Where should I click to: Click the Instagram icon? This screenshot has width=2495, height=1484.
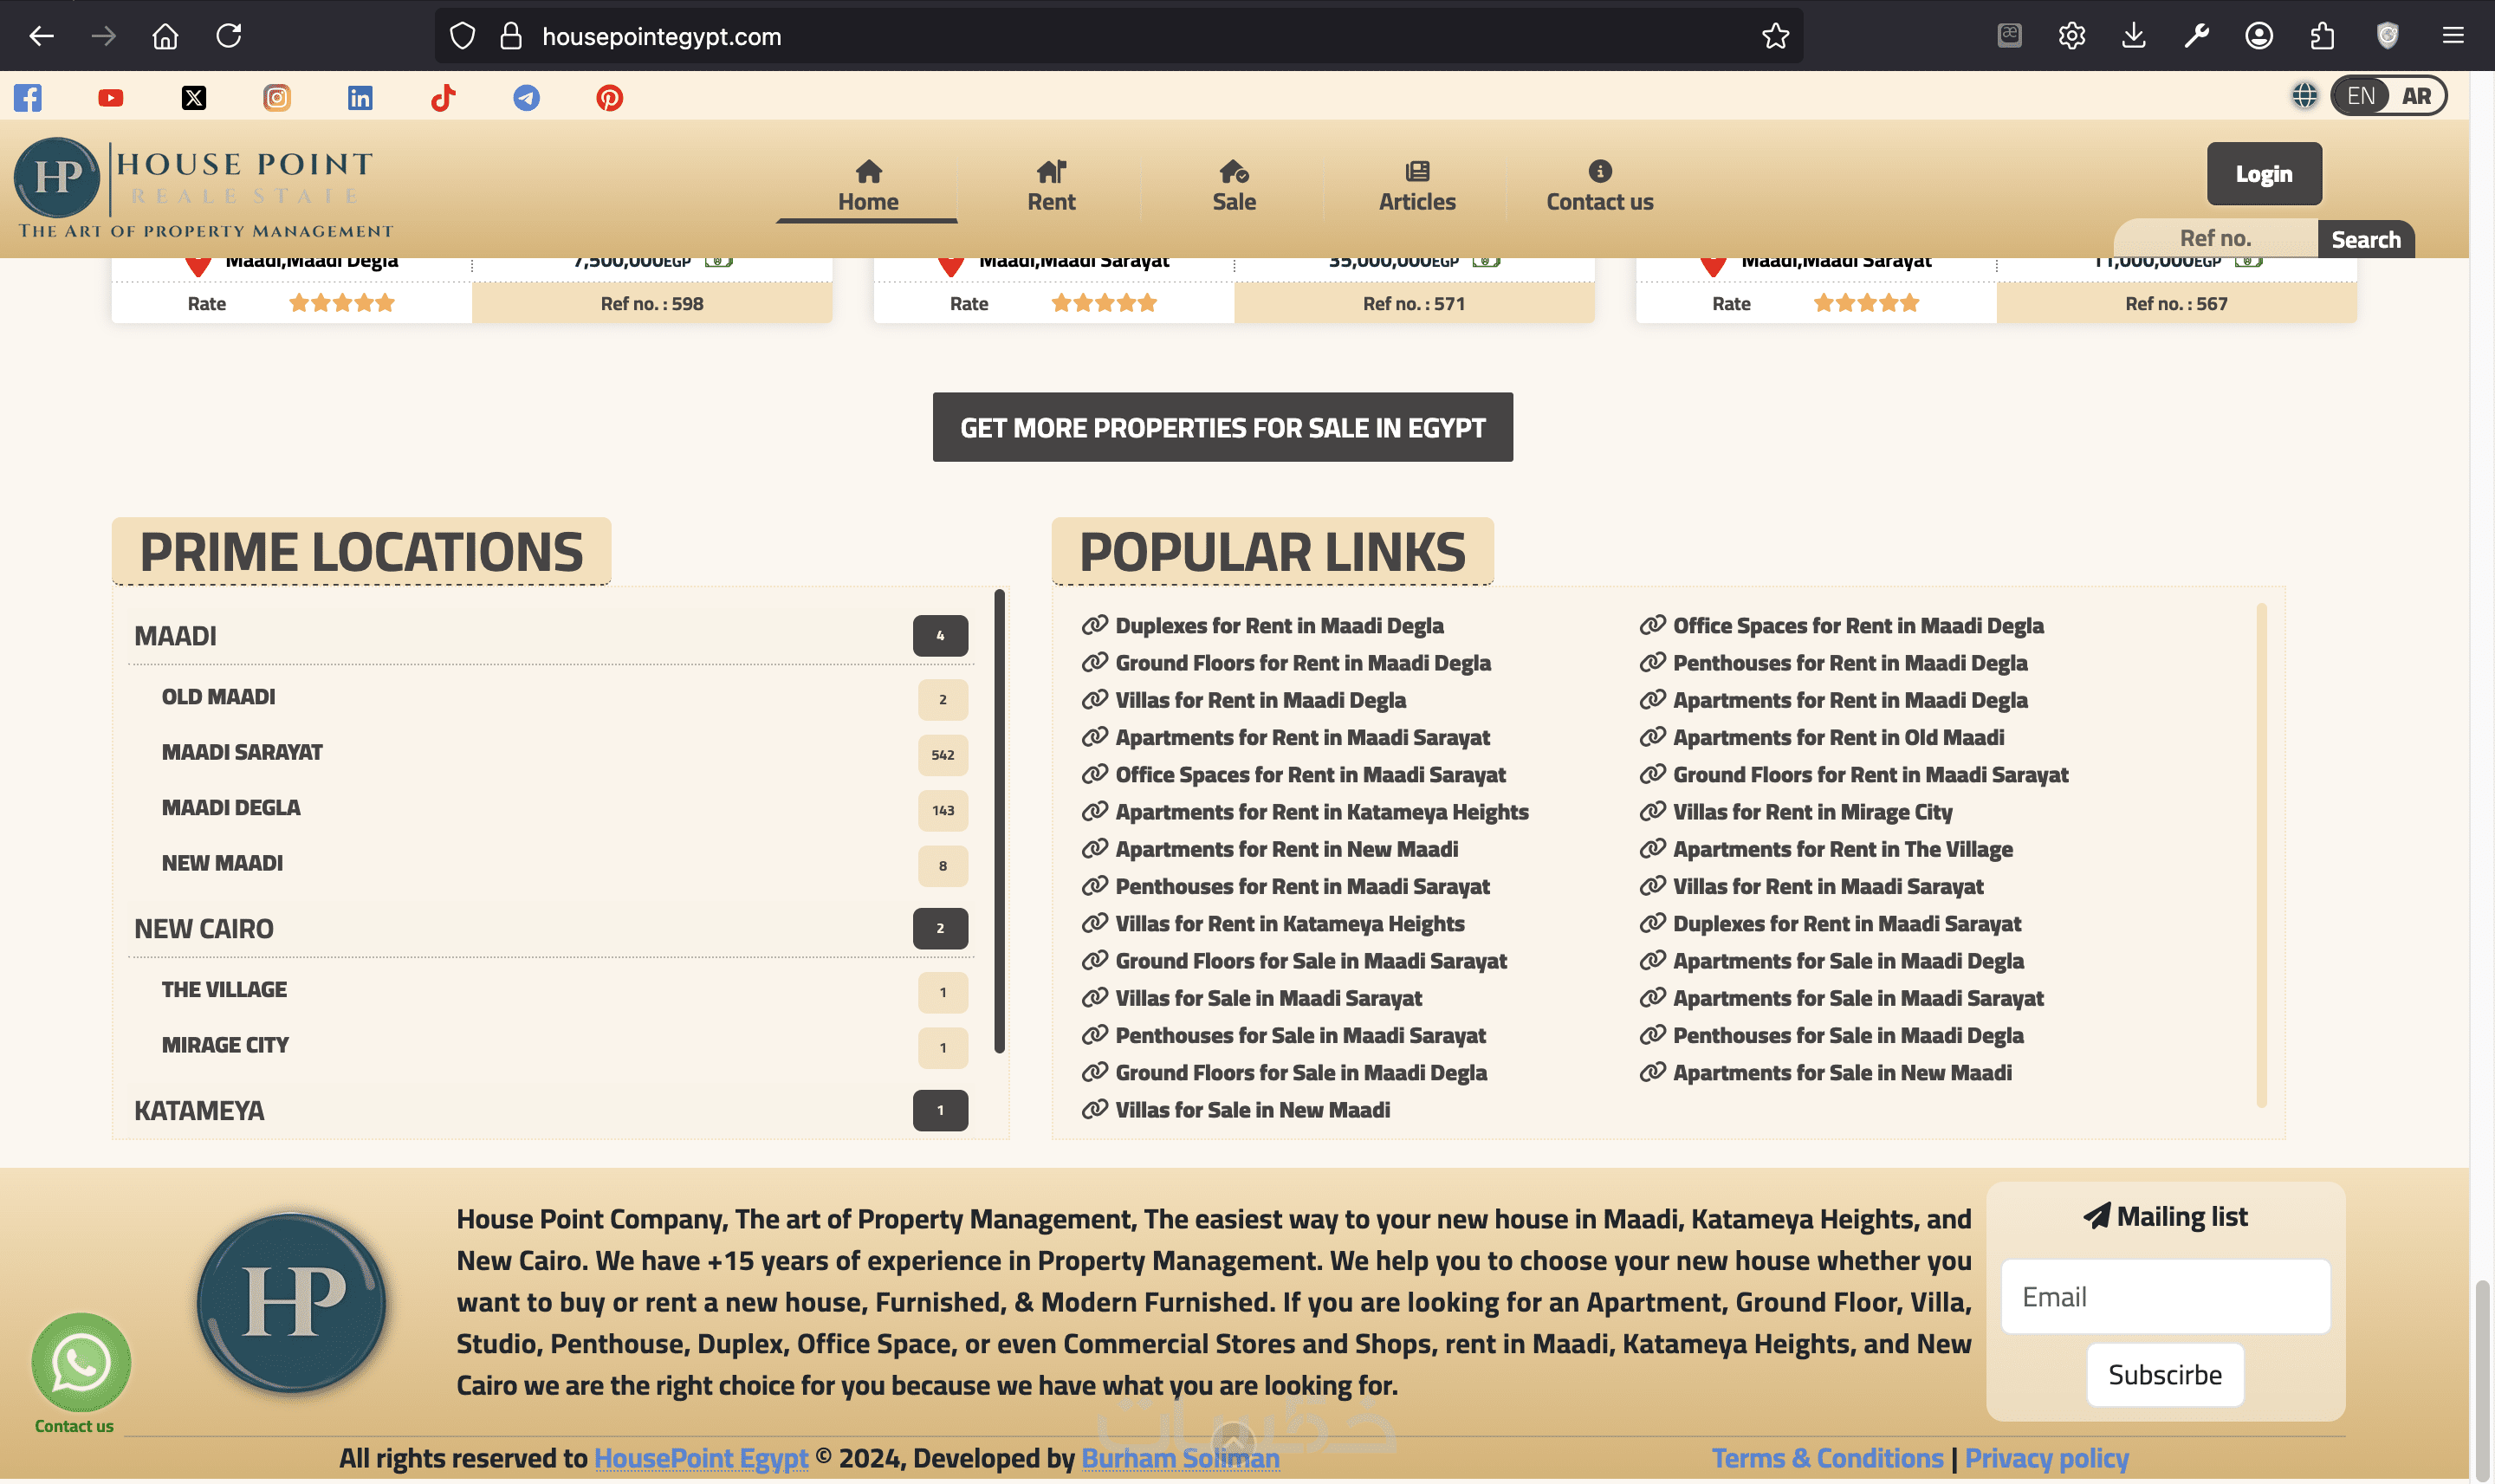pos(277,97)
